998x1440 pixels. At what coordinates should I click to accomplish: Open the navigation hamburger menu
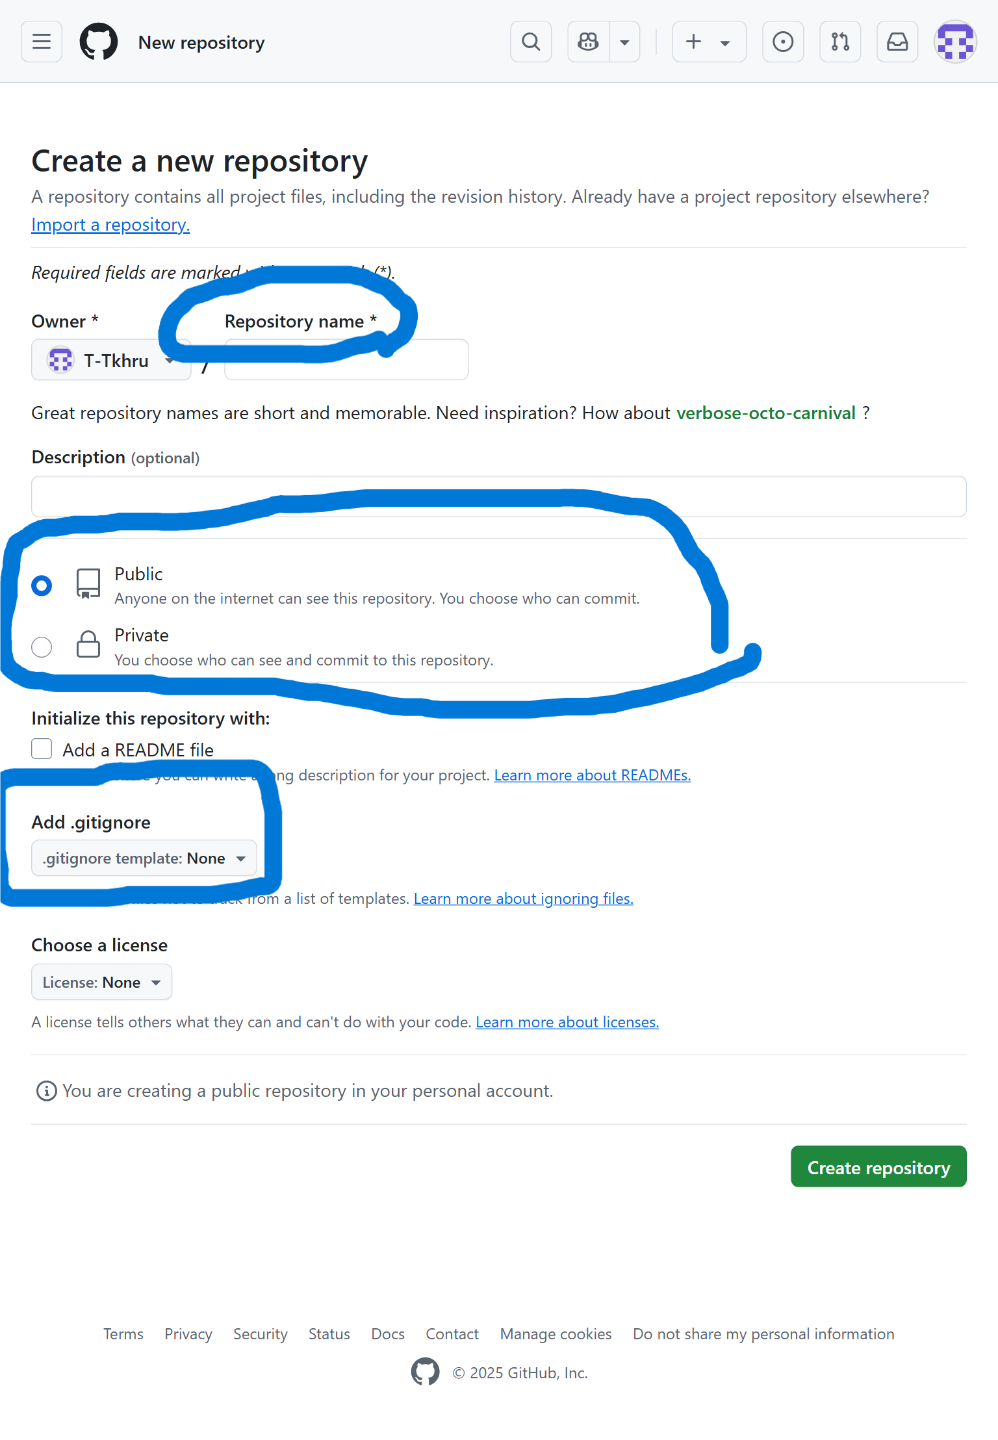41,42
